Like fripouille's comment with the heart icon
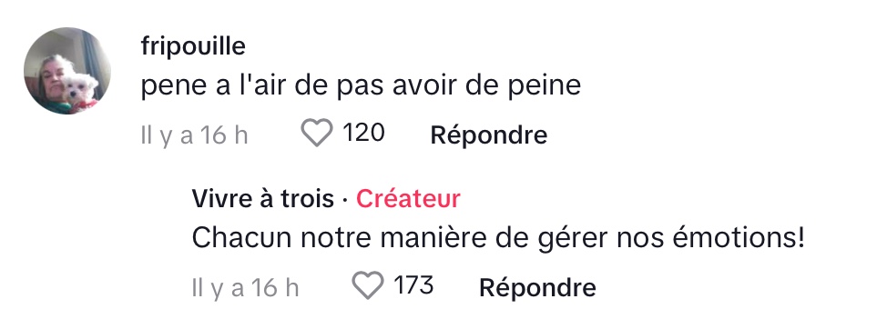This screenshot has height=329, width=887. click(x=316, y=135)
